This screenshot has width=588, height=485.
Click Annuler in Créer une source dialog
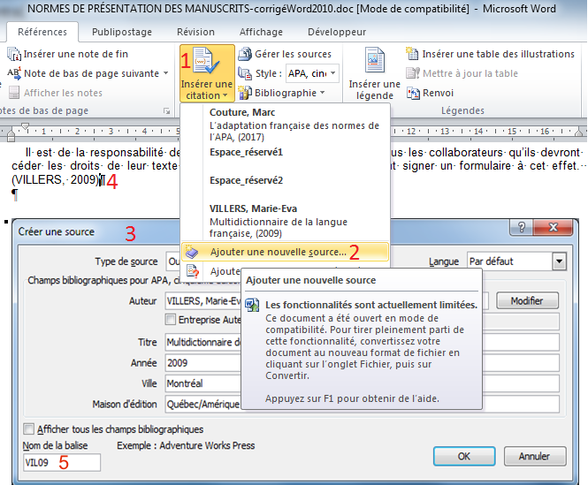534,456
